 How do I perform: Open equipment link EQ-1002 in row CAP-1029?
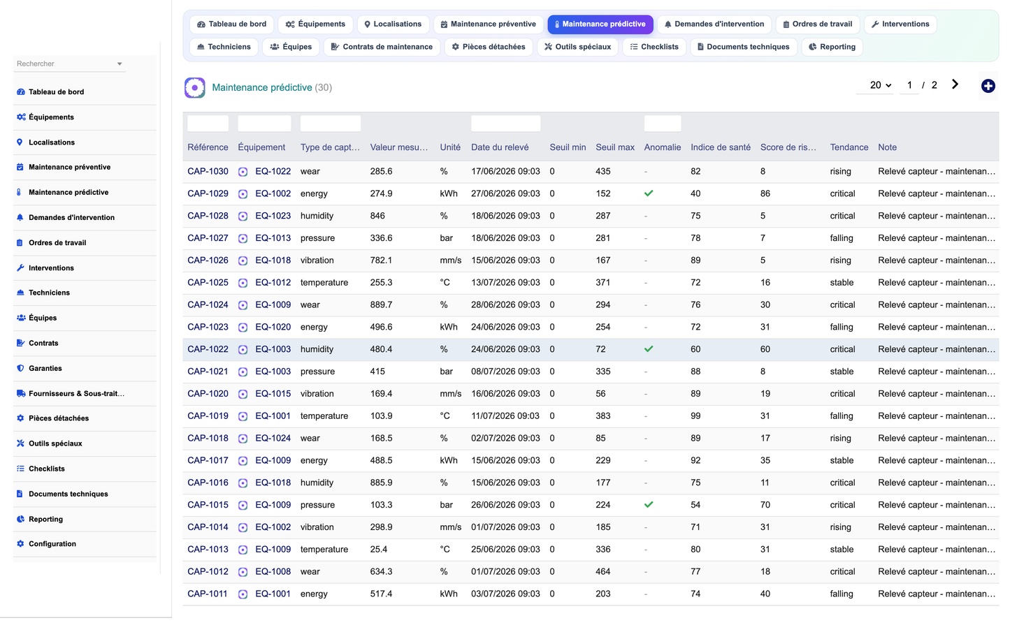(273, 193)
